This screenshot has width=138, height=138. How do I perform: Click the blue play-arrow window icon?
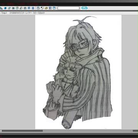(x=50, y=8)
